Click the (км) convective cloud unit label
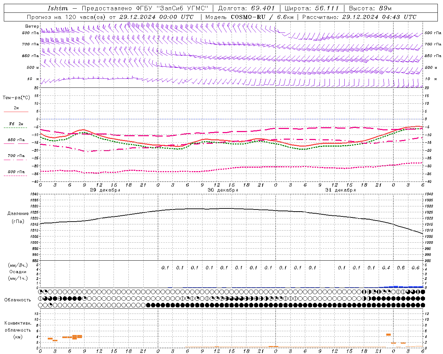Screen dimensions: 443x354 [x=18, y=337]
